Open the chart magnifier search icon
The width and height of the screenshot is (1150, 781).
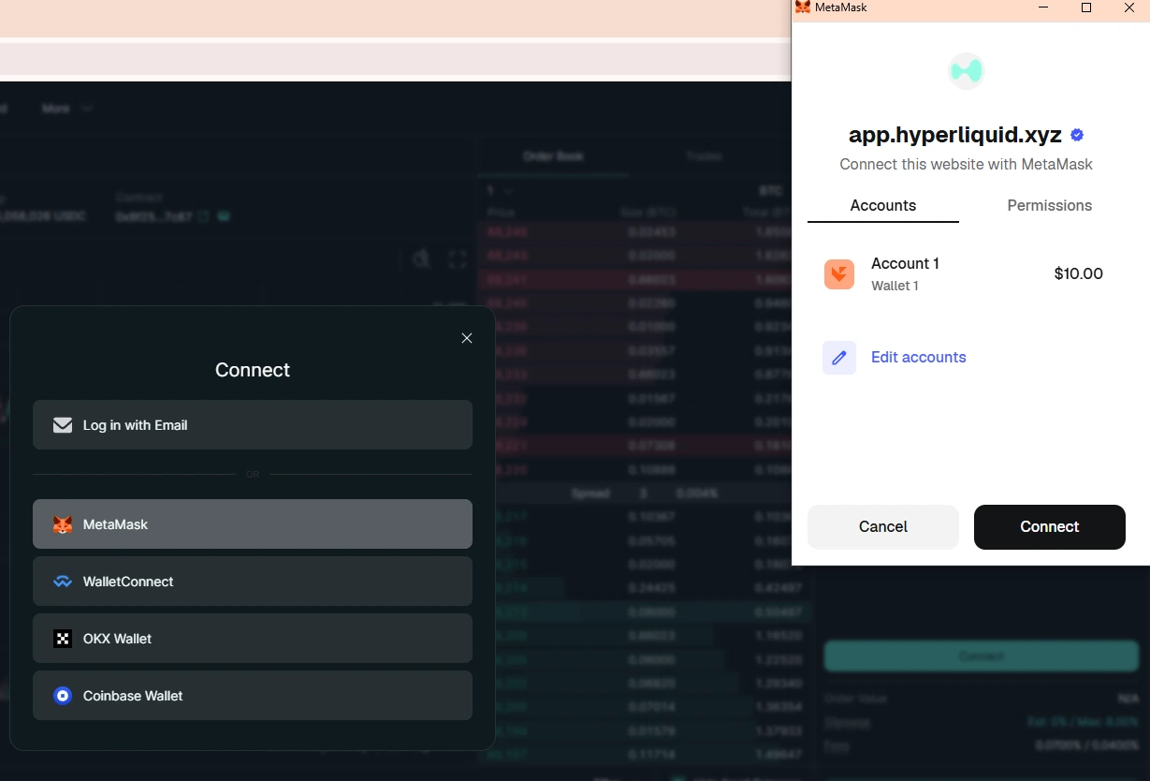421,259
